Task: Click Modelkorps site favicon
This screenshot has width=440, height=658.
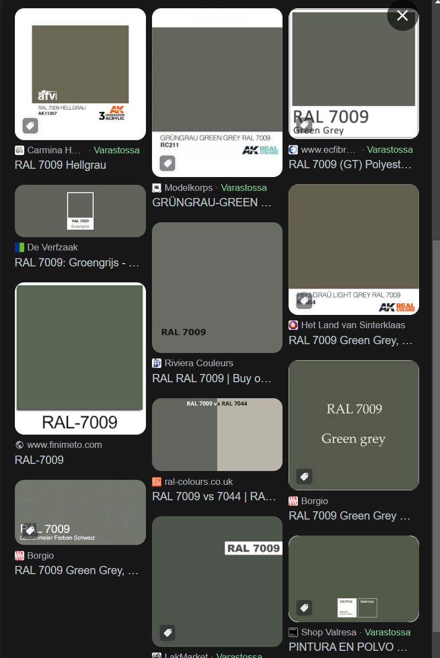Action: click(156, 188)
